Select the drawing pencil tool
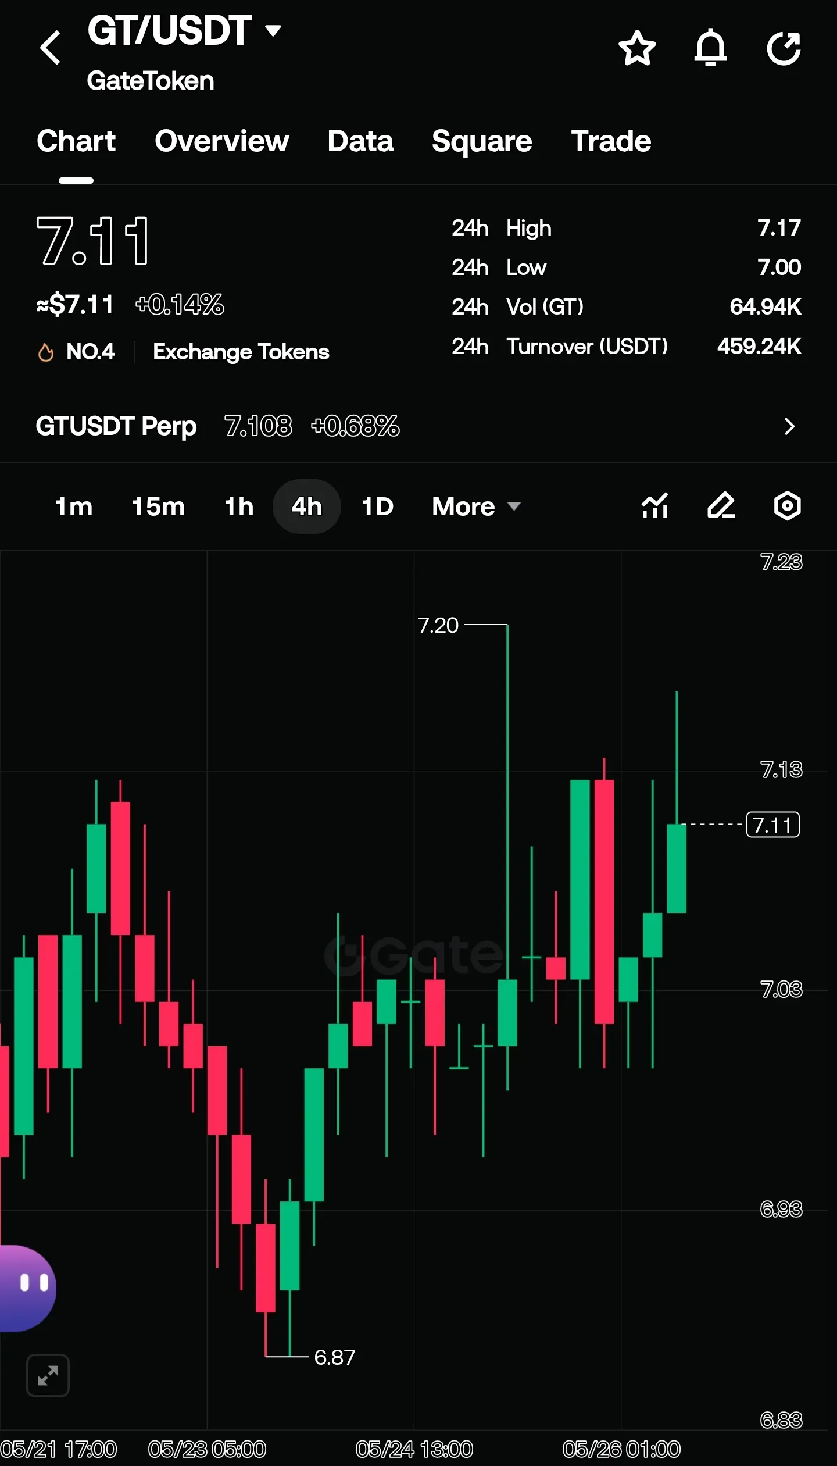The image size is (837, 1466). coord(721,506)
